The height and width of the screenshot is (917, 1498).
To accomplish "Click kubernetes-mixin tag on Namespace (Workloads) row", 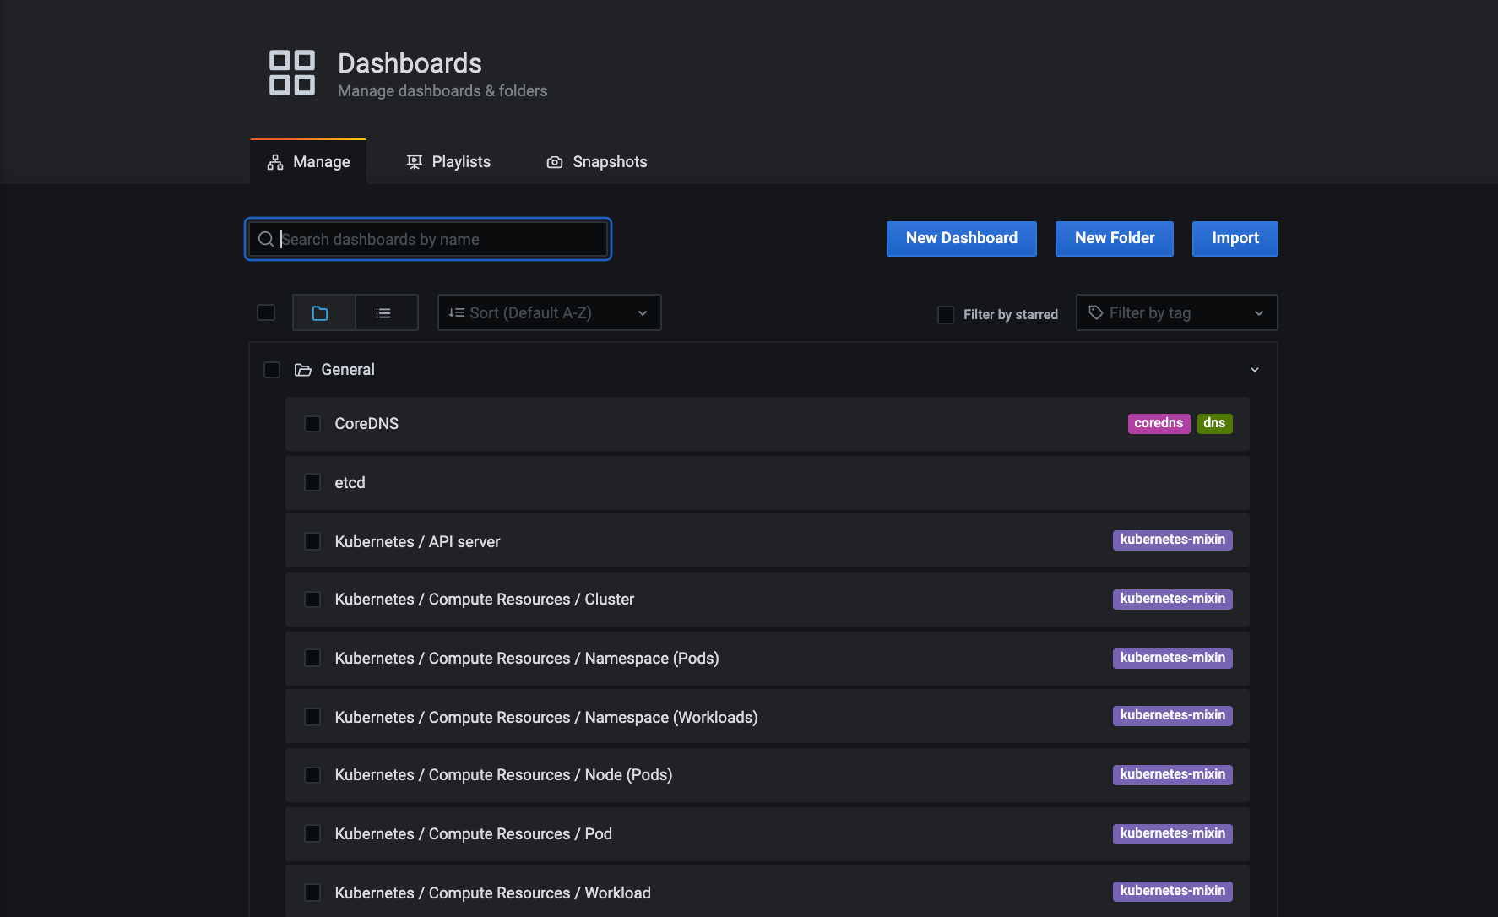I will coord(1173,716).
